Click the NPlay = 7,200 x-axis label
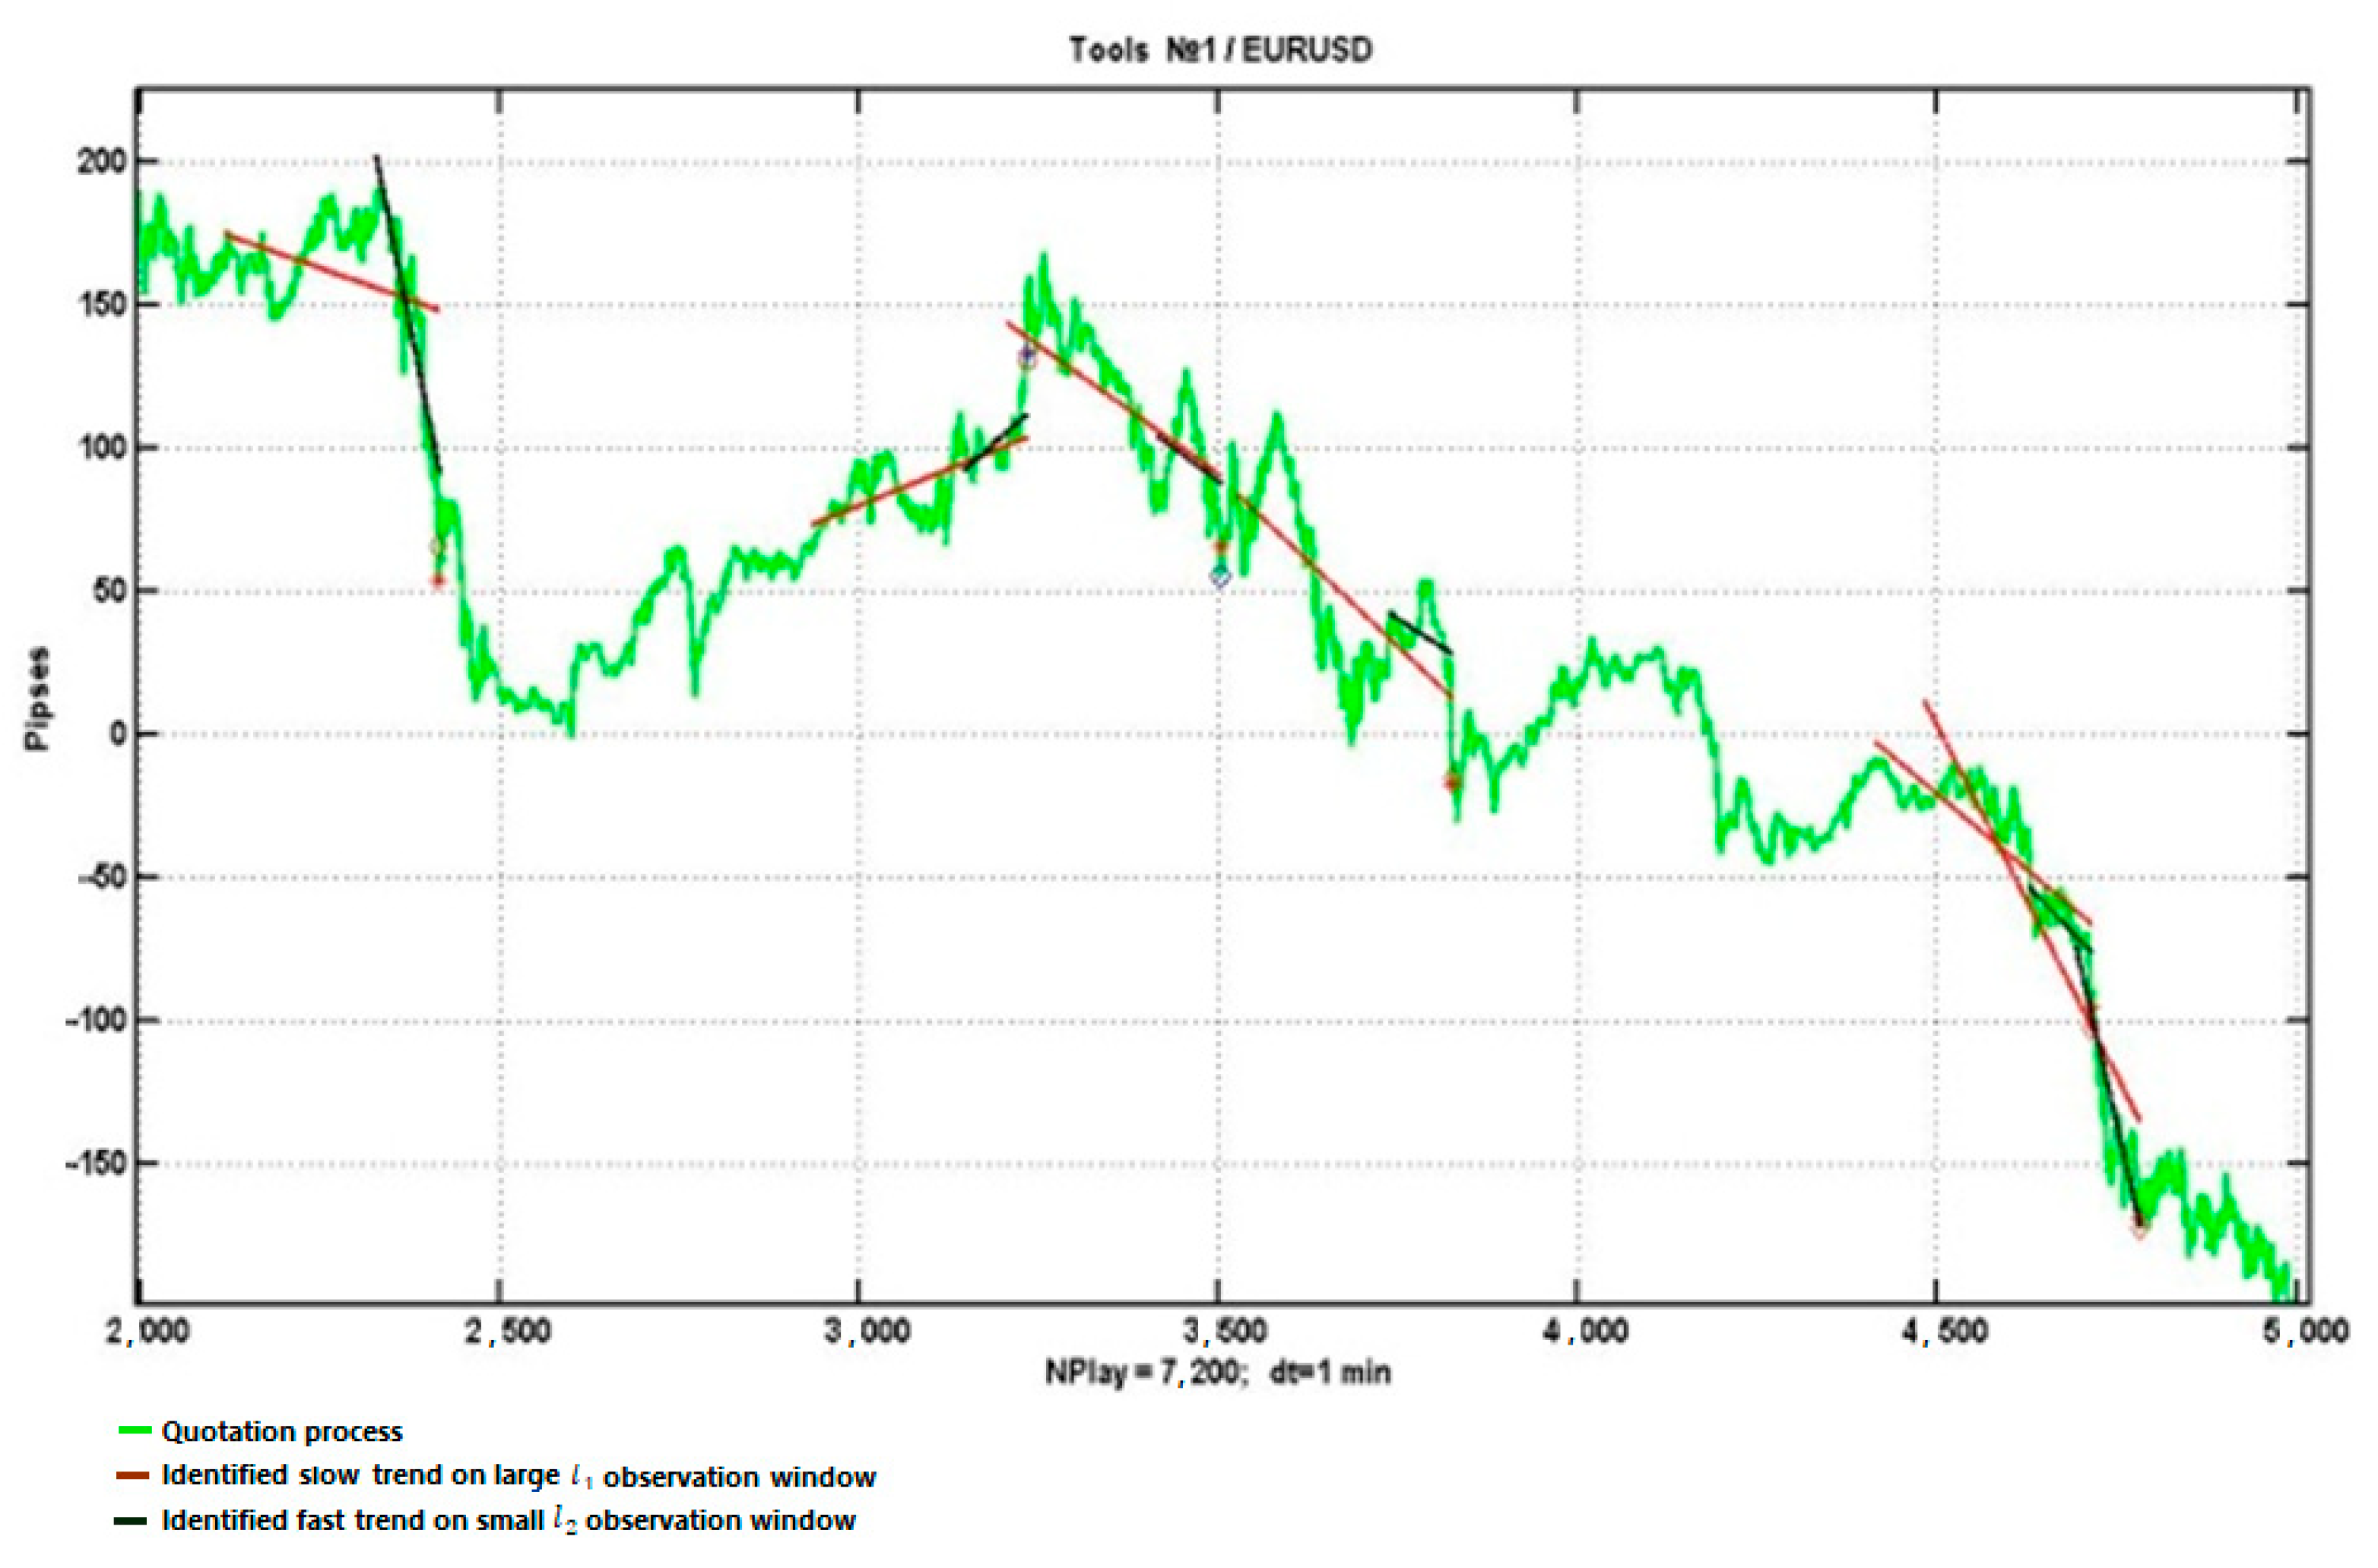The height and width of the screenshot is (1568, 2378). (x=1217, y=1372)
